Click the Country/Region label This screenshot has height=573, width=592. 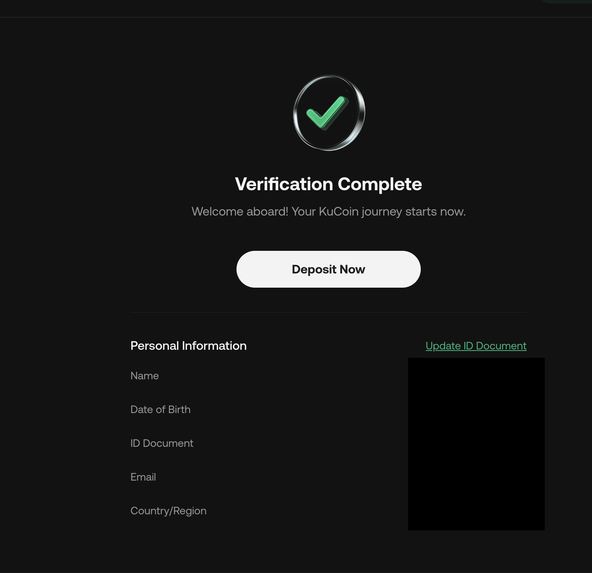(169, 511)
